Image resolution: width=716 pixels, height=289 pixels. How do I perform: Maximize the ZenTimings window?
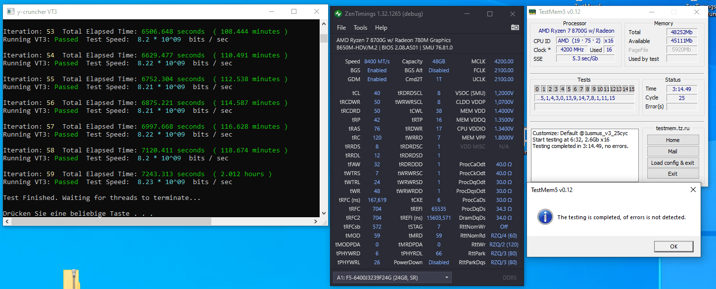(490, 14)
